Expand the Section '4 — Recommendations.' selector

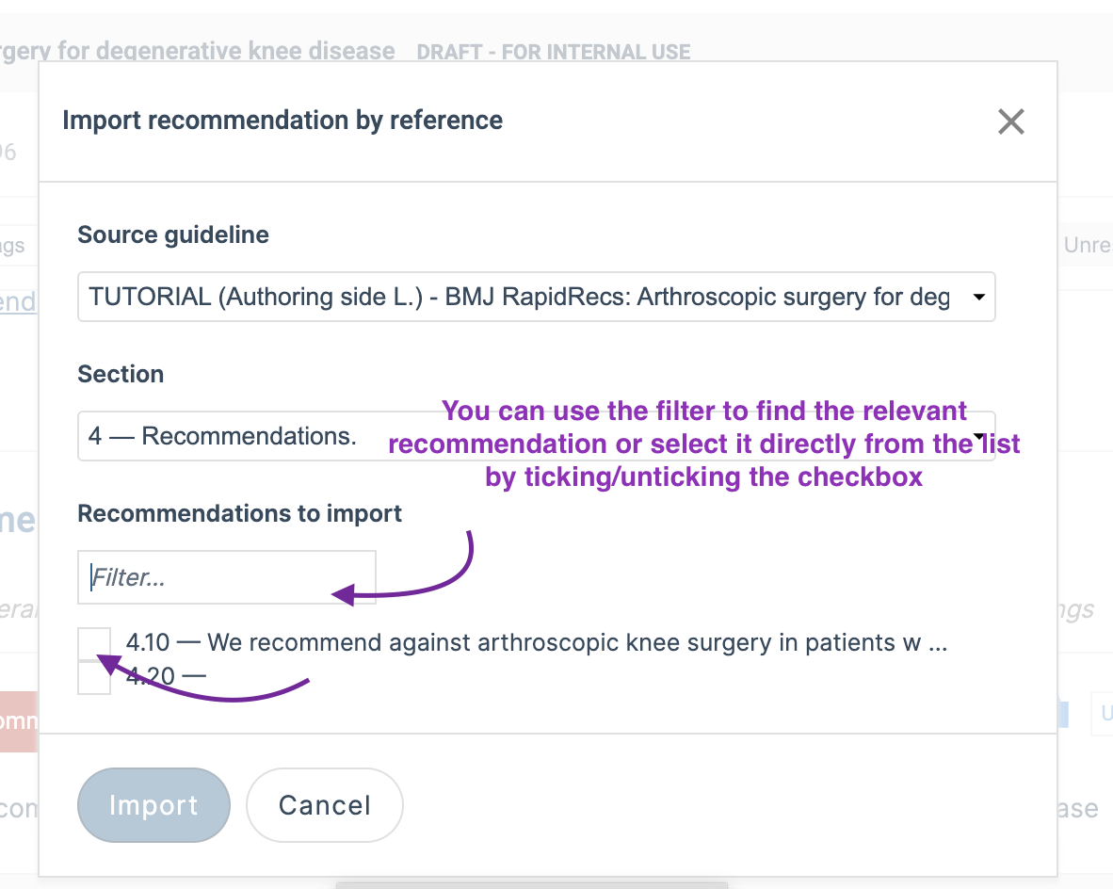coord(536,436)
